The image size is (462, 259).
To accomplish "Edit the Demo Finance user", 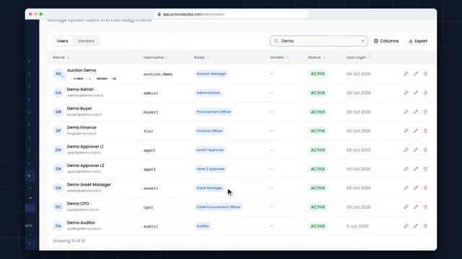I will click(416, 131).
